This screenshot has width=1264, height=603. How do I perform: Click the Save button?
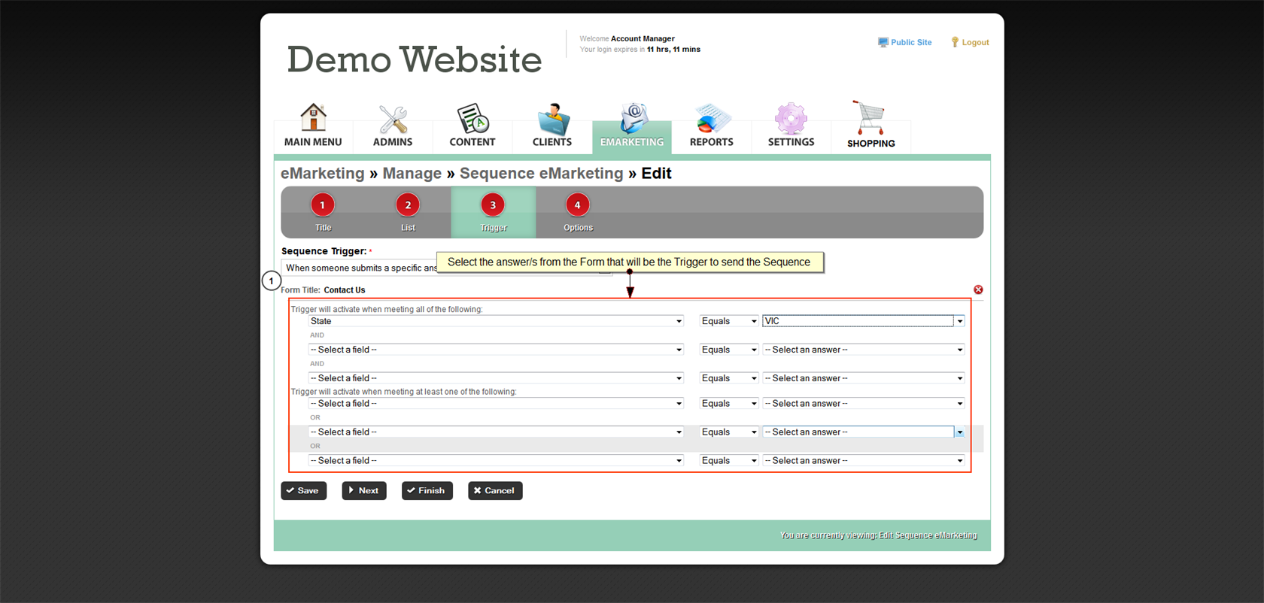point(303,491)
